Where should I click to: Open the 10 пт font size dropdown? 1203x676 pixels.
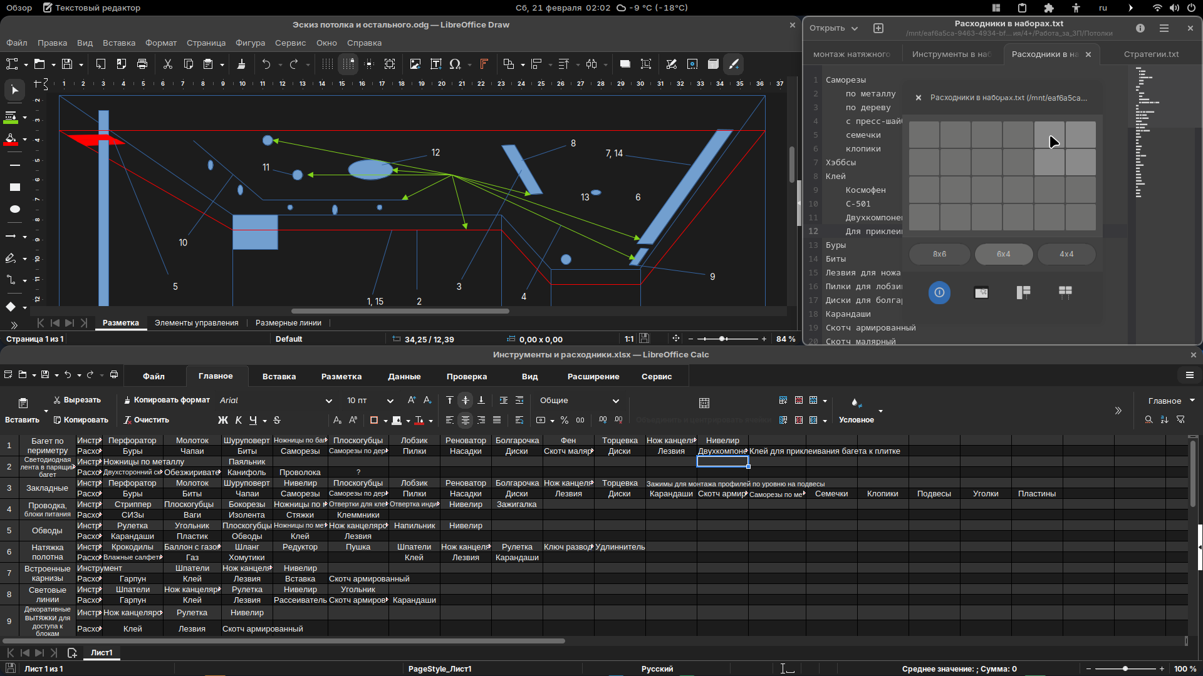click(390, 401)
